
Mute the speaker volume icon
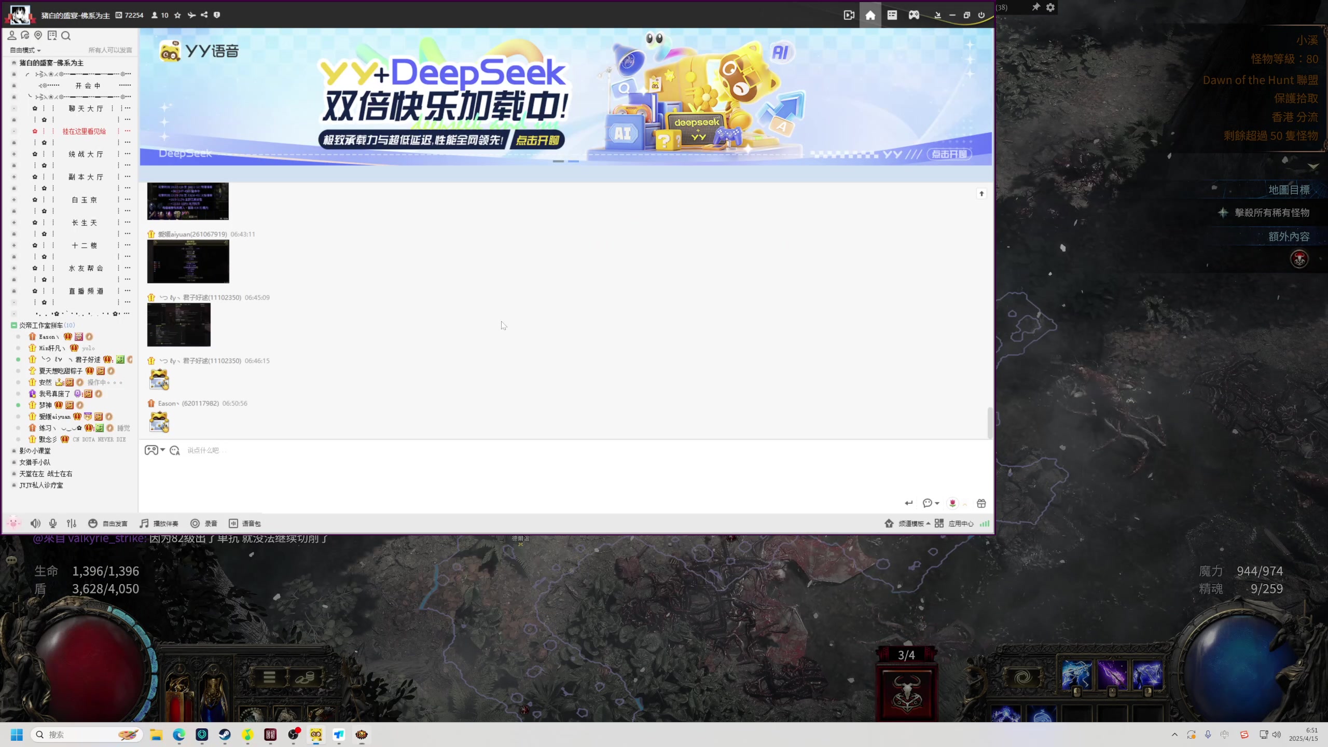click(35, 523)
